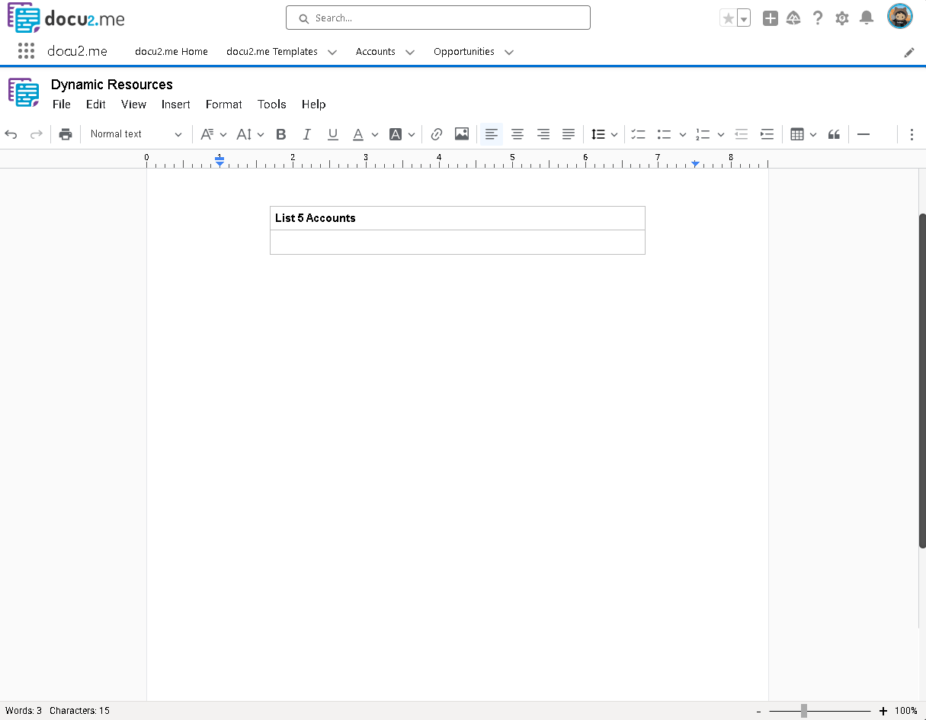This screenshot has width=926, height=720.
Task: Expand the Opportunities tab chevron
Action: tap(509, 53)
